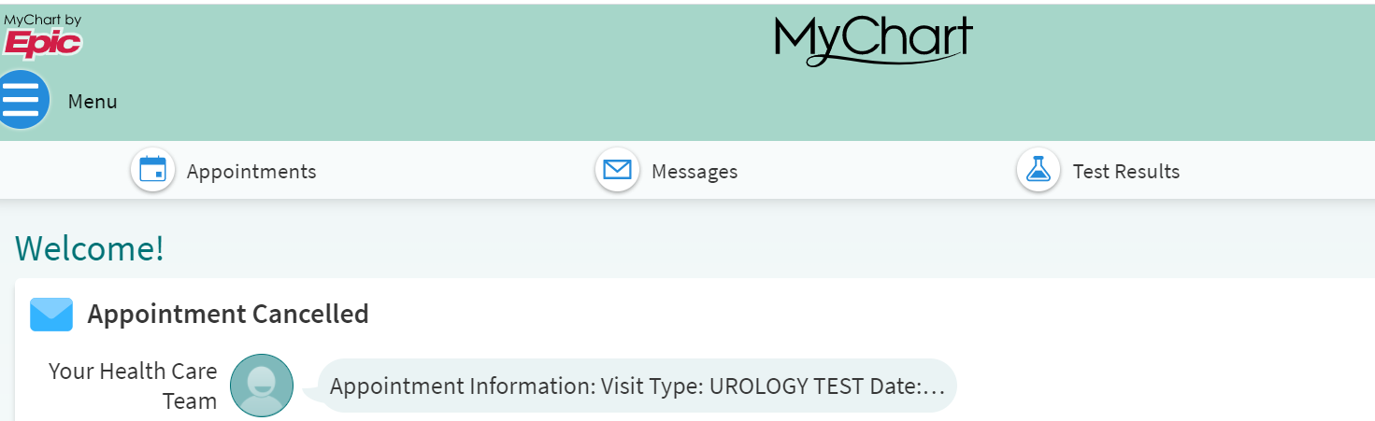This screenshot has width=1375, height=421.
Task: Open the Appointments shortcut label
Action: 251,172
